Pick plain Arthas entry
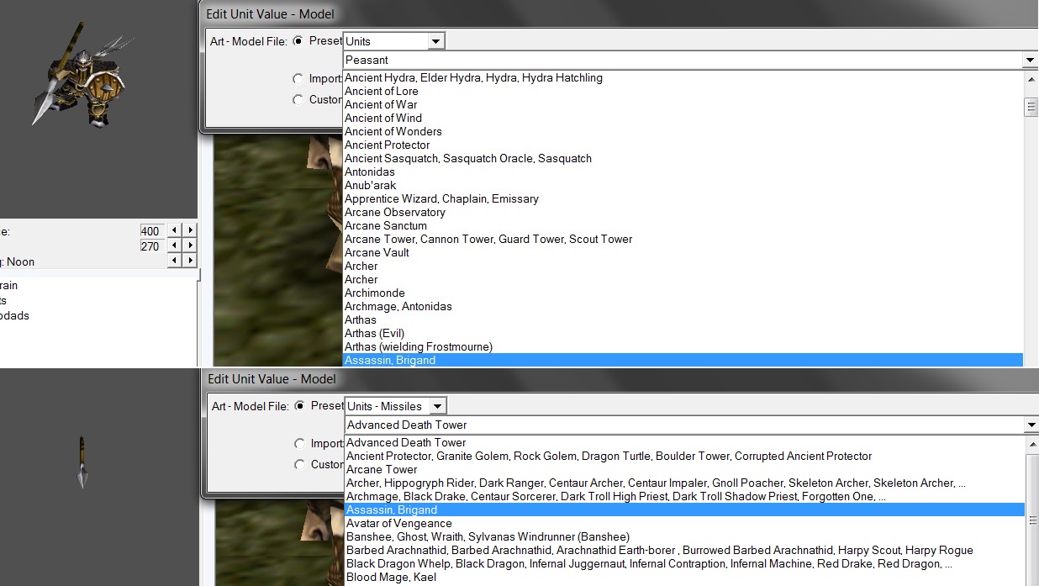 [x=683, y=319]
